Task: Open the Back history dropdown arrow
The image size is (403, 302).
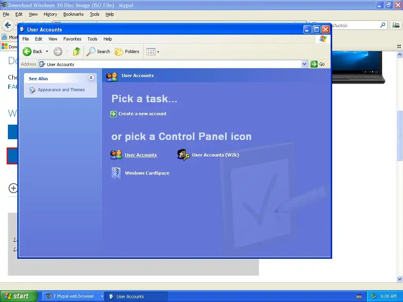Action: tap(47, 52)
